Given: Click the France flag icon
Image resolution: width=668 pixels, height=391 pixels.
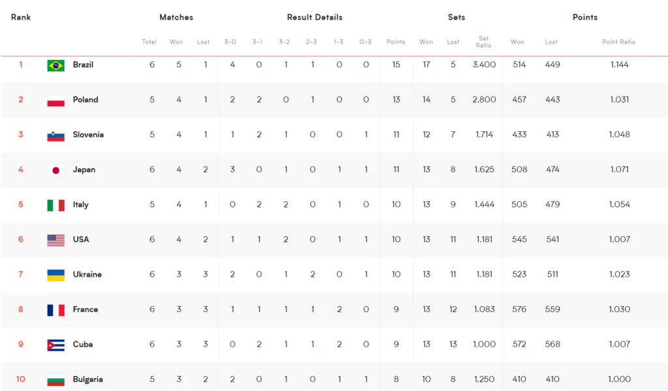Looking at the screenshot, I should [x=56, y=310].
